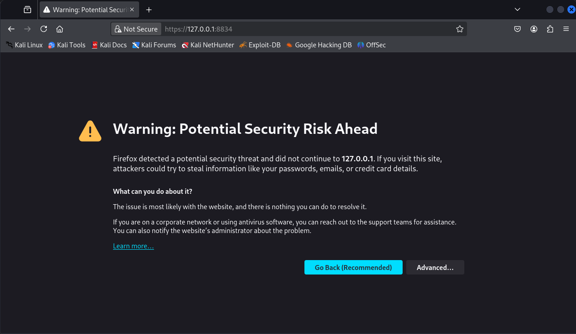Reload the current page
The image size is (576, 334).
pyautogui.click(x=44, y=29)
